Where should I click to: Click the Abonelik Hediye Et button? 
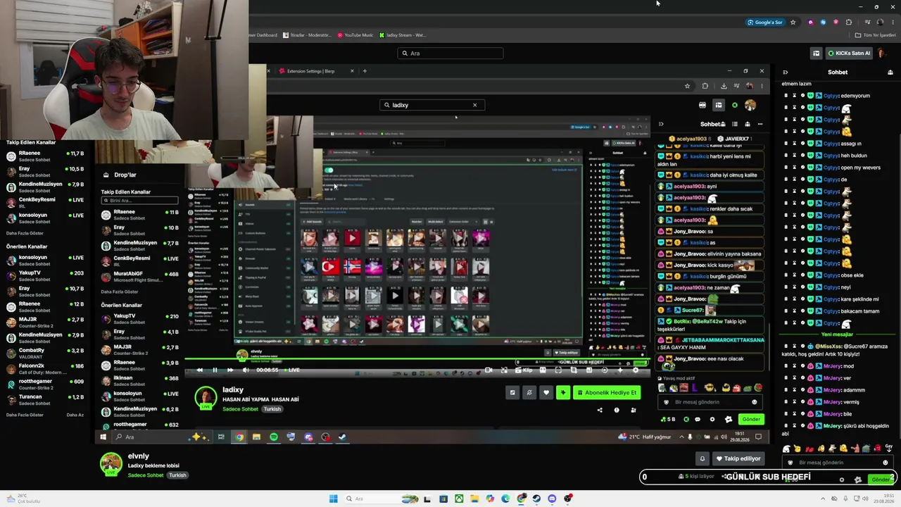click(x=607, y=393)
